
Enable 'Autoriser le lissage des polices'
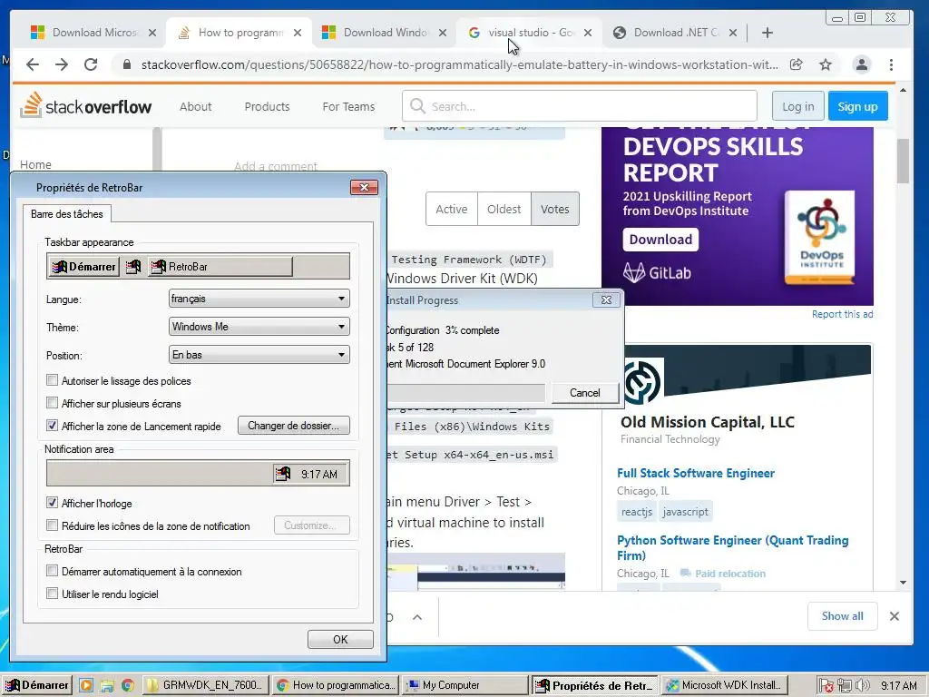point(52,380)
